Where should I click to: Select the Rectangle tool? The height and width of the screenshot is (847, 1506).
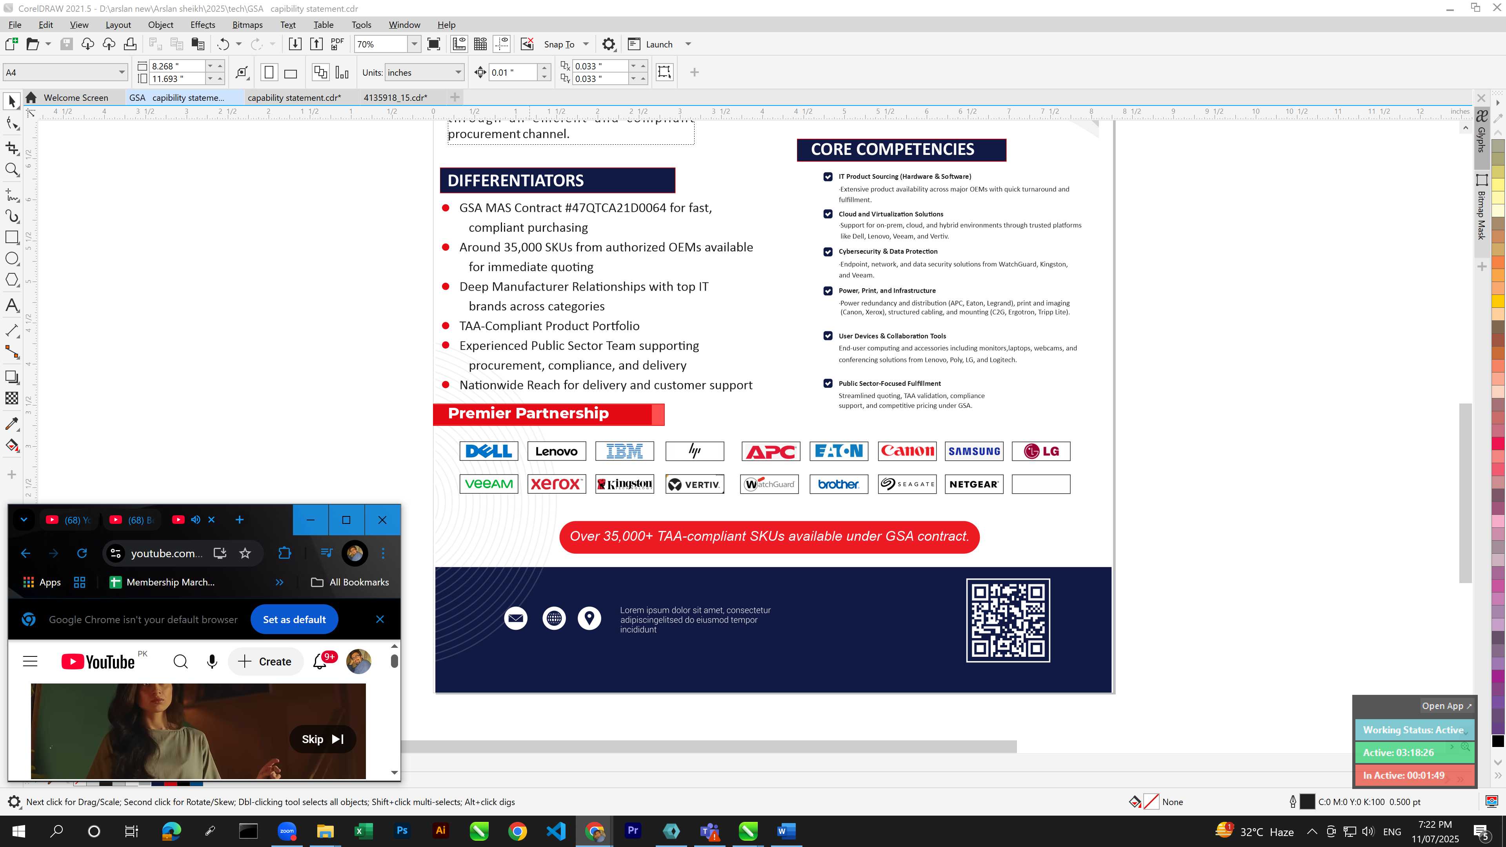coord(12,237)
